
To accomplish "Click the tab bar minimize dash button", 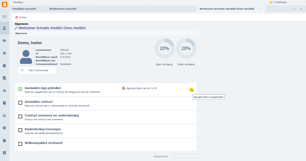I will [294, 9].
